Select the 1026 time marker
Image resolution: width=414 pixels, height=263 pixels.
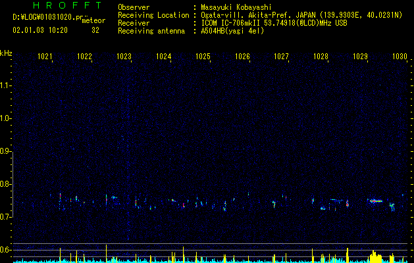[242, 57]
